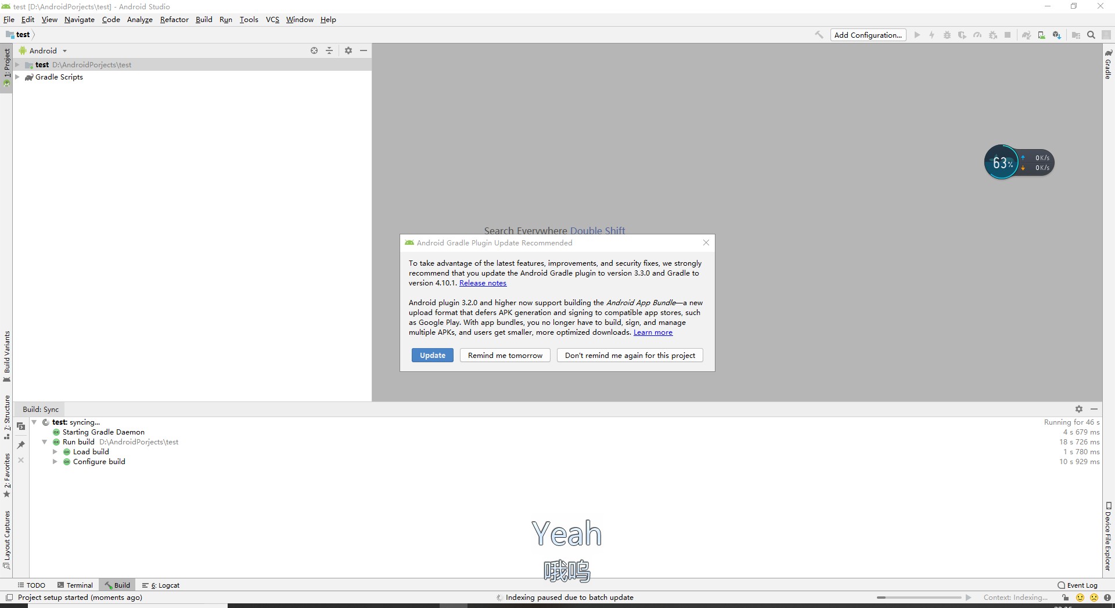Viewport: 1115px width, 608px height.
Task: Open the Release notes link
Action: click(483, 283)
